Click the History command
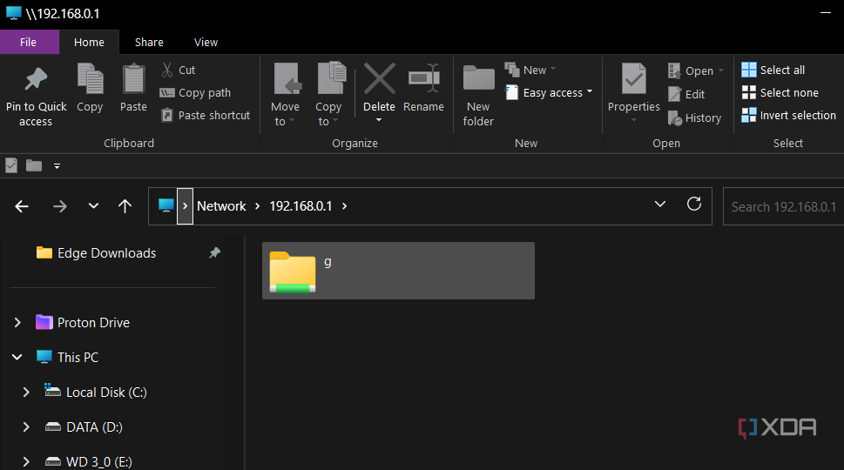 tap(694, 118)
